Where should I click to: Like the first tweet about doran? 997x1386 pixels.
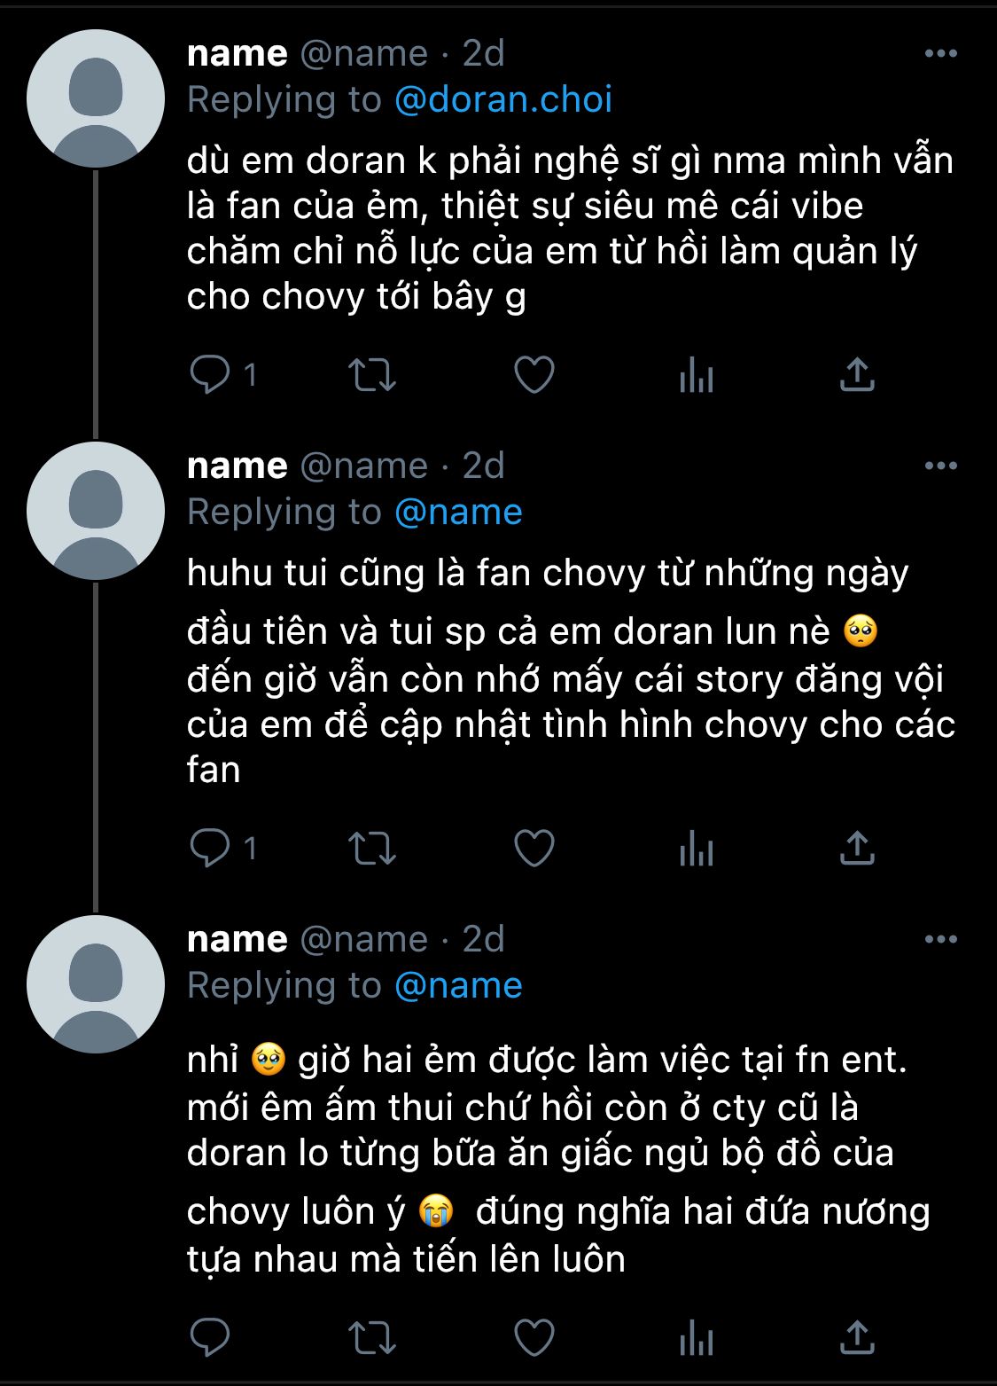click(534, 374)
